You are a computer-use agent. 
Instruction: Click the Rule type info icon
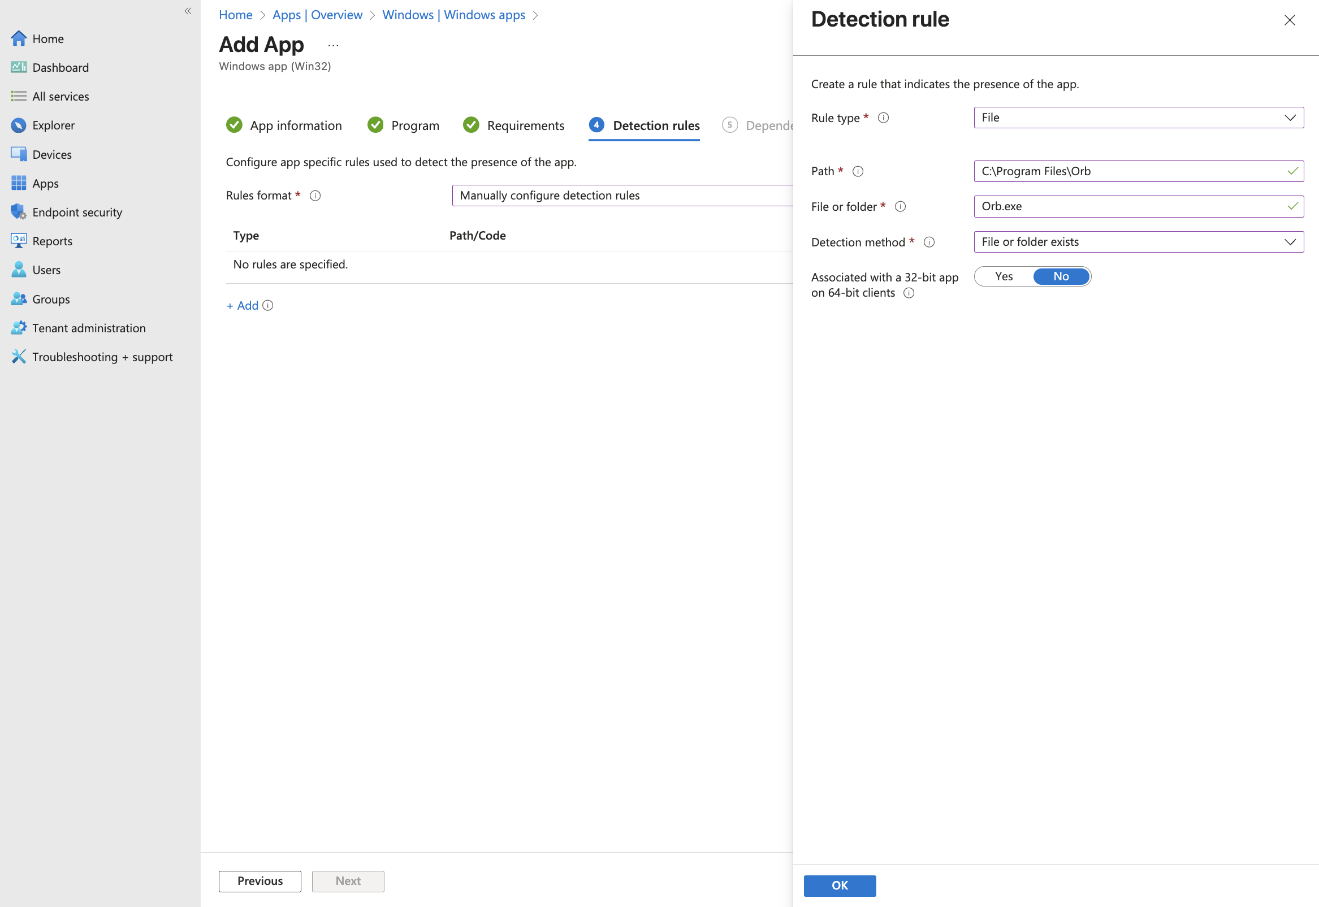pos(883,118)
